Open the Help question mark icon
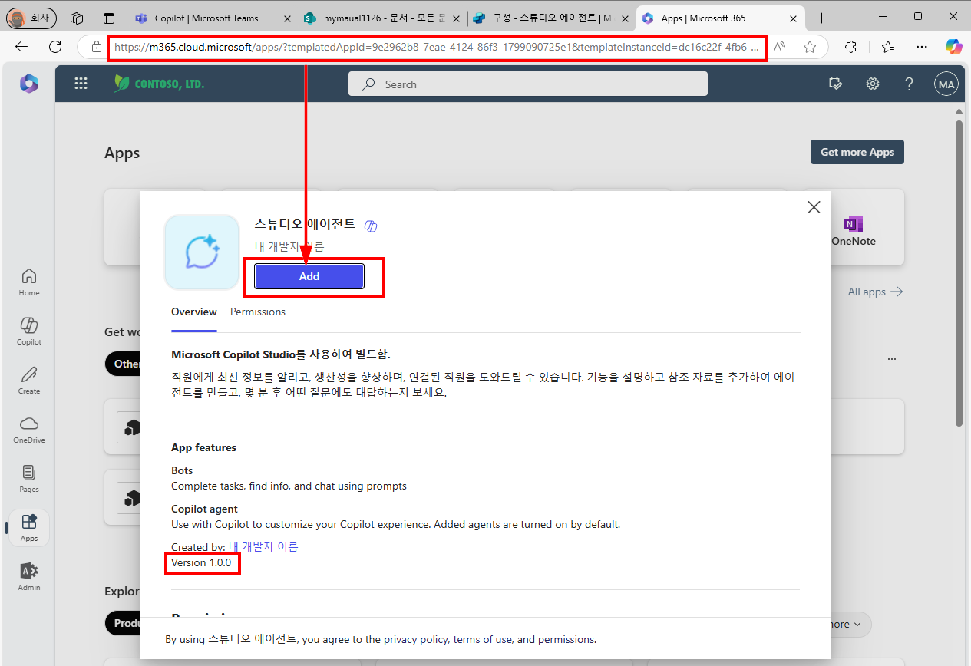This screenshot has height=666, width=971. tap(910, 84)
